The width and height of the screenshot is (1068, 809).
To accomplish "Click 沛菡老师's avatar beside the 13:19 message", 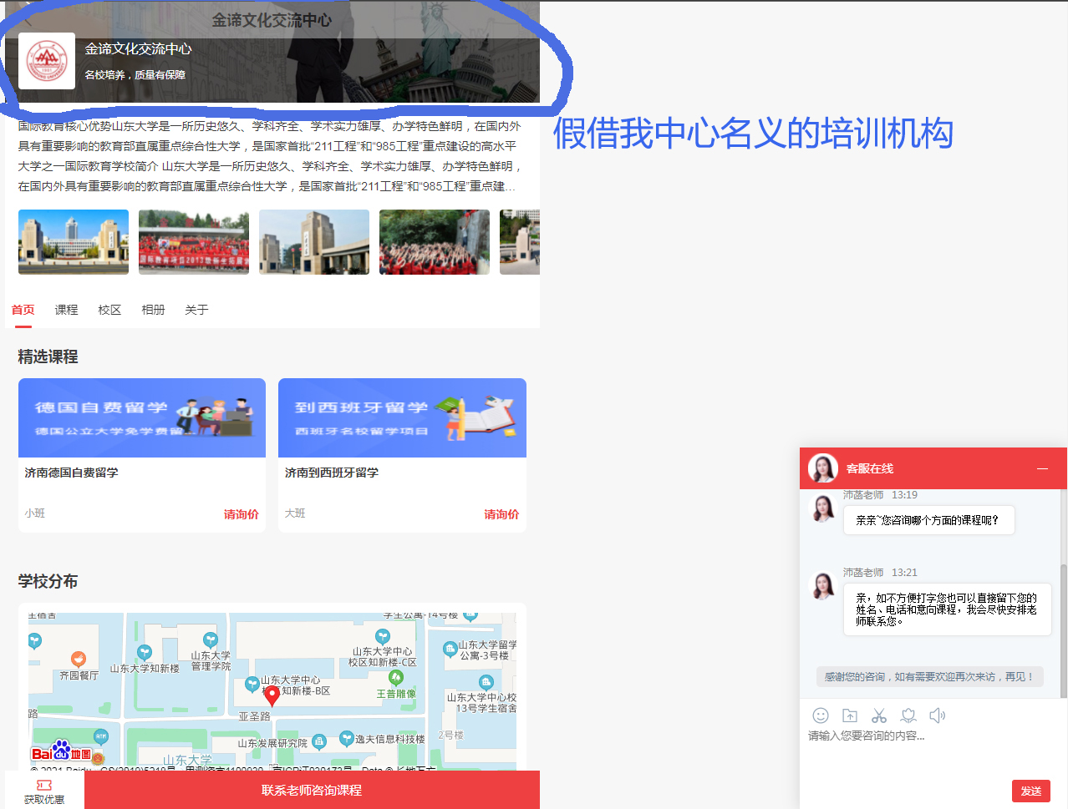I will pos(824,508).
